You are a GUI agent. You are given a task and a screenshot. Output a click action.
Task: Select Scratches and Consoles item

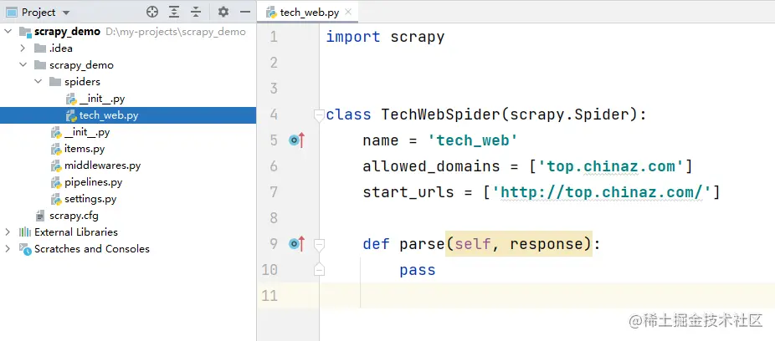84,249
